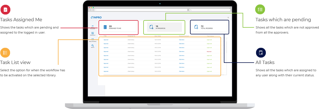Open Scan a document in sidebar

93,27
